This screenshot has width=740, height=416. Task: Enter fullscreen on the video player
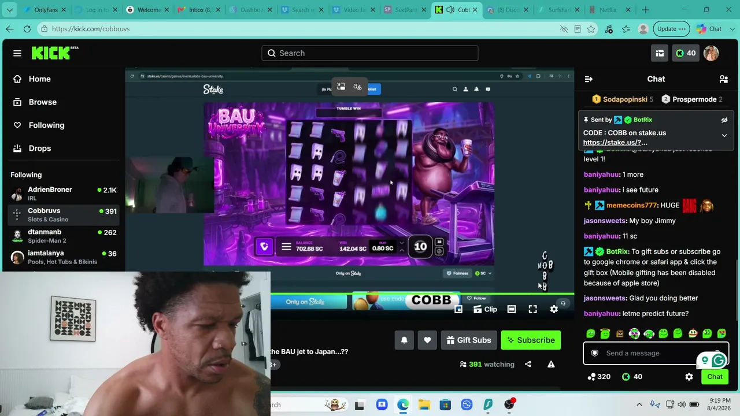[x=532, y=309]
